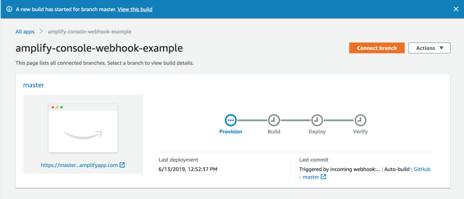
Task: Click the Verify step label
Action: [360, 132]
